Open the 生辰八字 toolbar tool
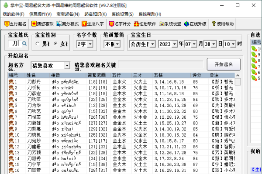Image resolution: width=262 pixels, height=174 pixels. [93, 24]
